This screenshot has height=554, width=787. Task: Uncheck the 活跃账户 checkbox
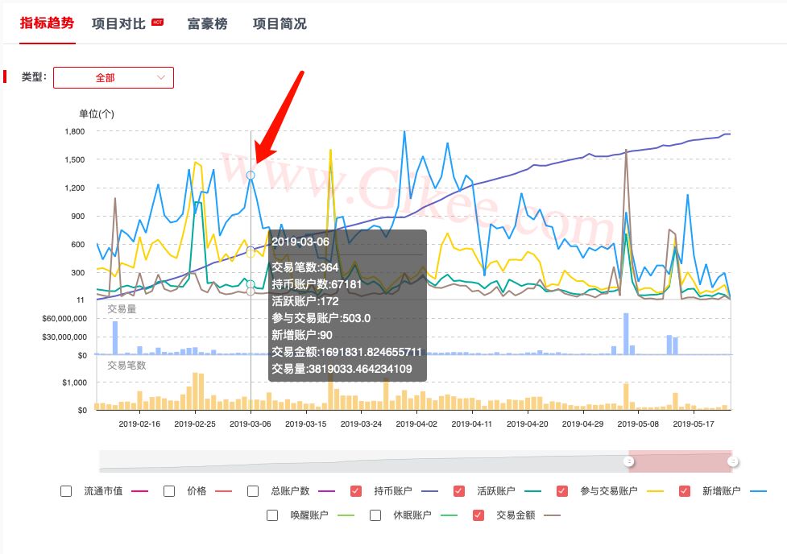459,491
